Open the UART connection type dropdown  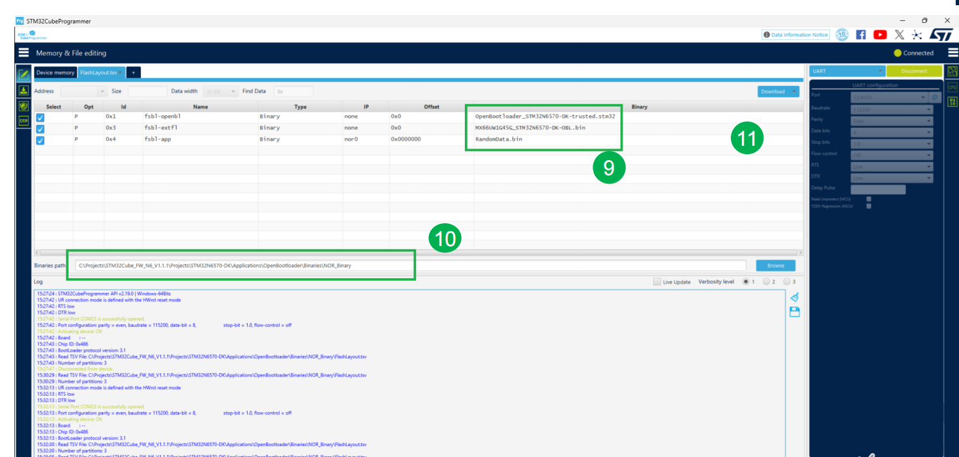coord(847,71)
